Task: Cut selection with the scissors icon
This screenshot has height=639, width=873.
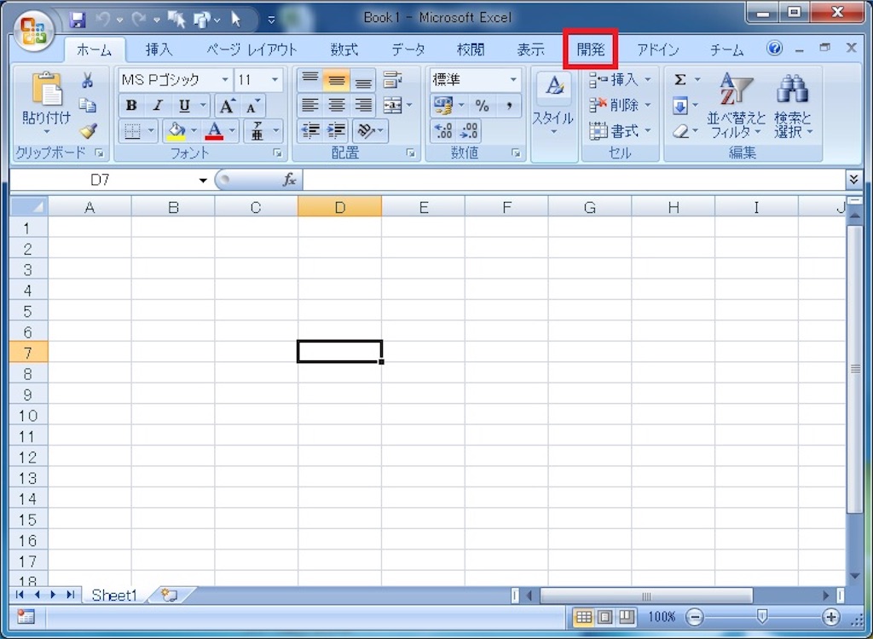Action: pos(88,79)
